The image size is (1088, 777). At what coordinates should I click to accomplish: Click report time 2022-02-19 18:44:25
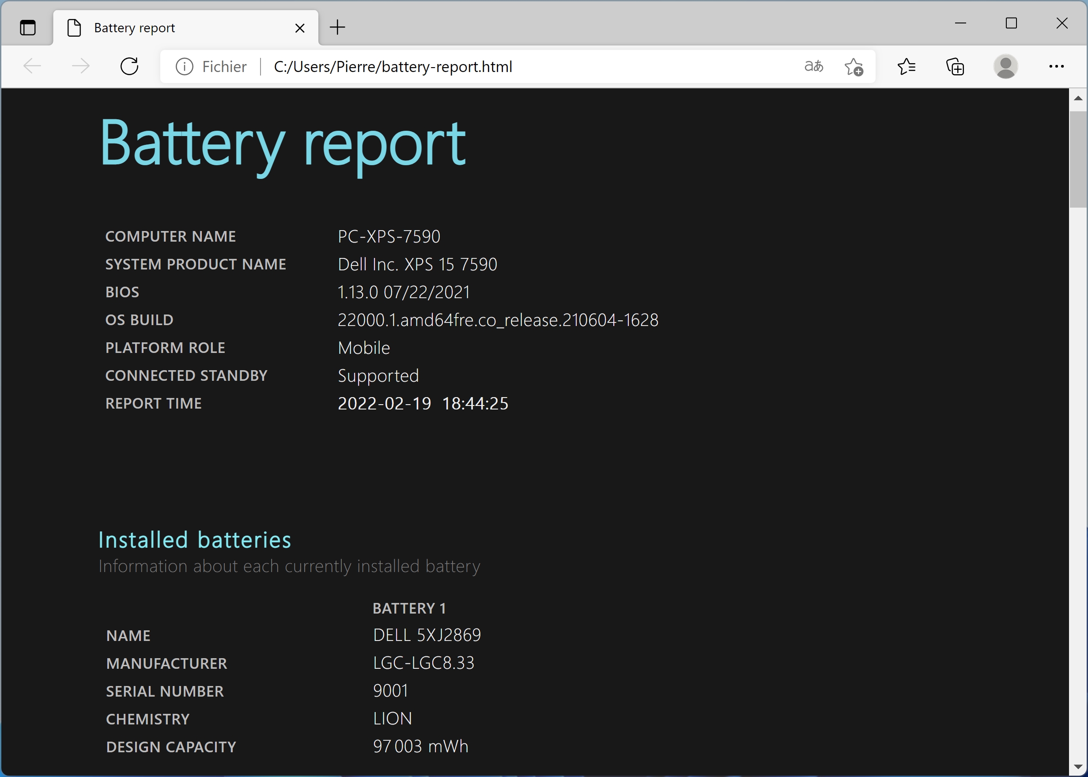(423, 403)
